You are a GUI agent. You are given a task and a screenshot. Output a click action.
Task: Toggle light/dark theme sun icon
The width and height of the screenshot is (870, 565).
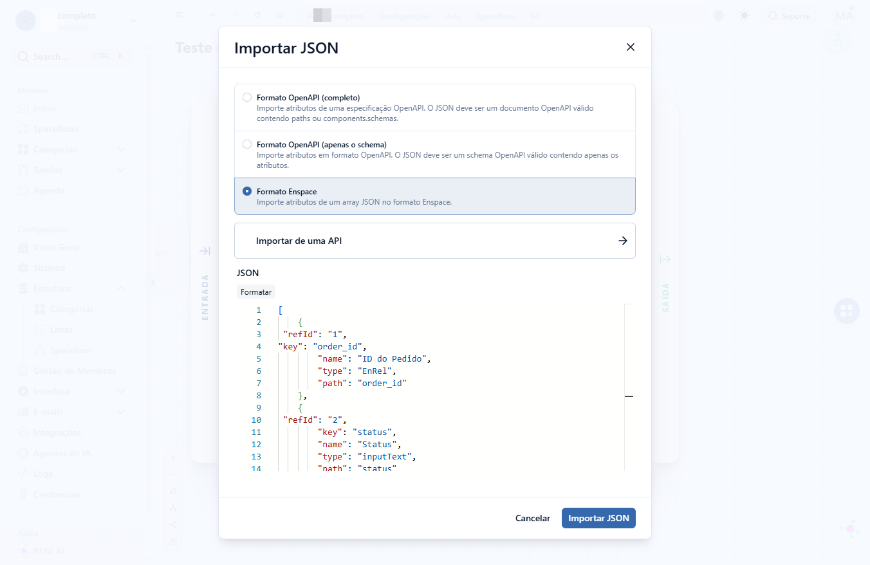(745, 15)
